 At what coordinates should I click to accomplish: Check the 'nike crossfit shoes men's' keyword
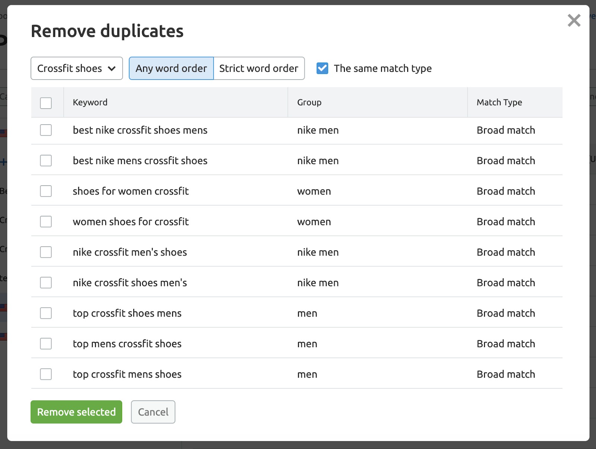pos(45,282)
